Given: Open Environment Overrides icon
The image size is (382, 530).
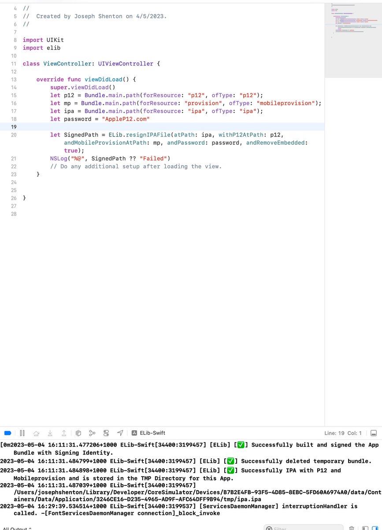Looking at the screenshot, I should point(106,433).
